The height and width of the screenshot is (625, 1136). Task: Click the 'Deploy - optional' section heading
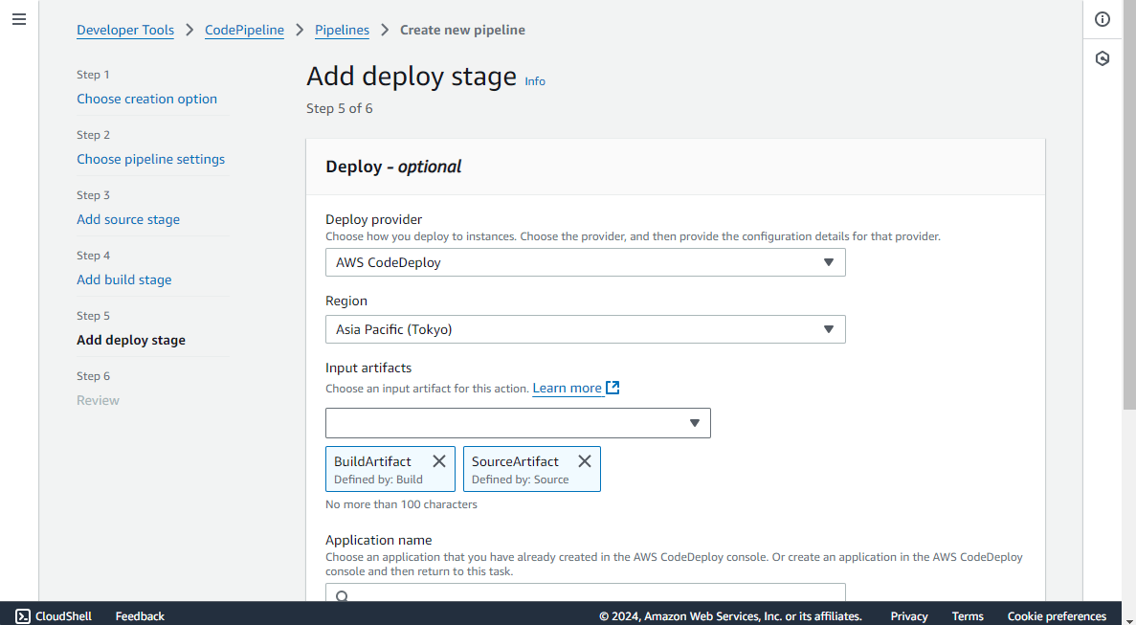point(393,167)
